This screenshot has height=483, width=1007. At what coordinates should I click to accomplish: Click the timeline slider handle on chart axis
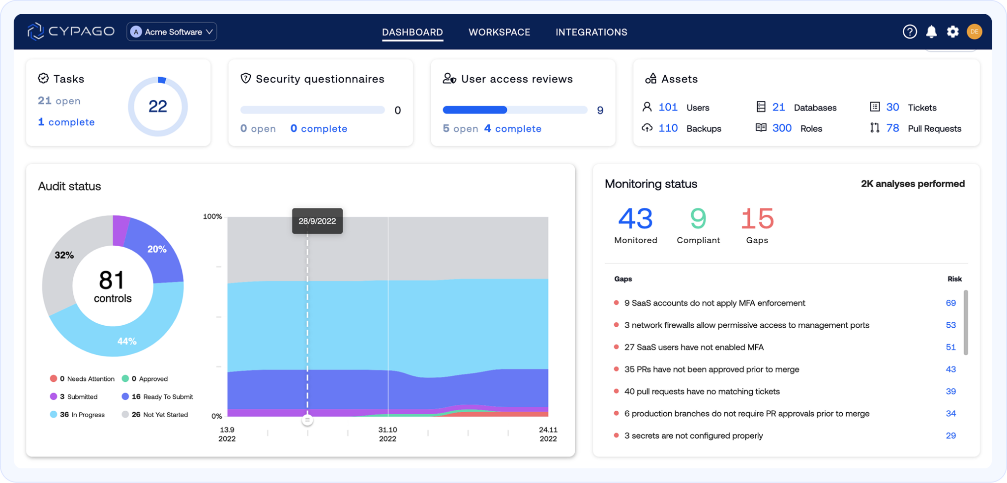307,420
